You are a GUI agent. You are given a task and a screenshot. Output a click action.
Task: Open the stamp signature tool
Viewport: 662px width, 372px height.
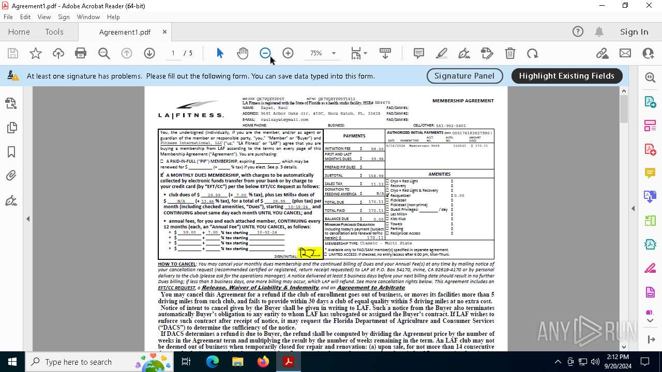point(487,53)
